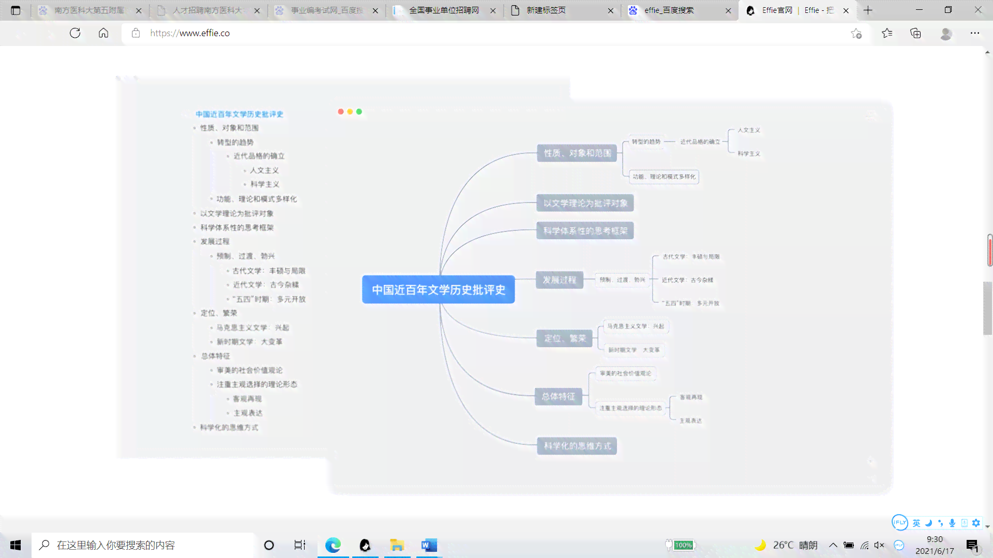
Task: Close the 全国事业单位招聘网 tab
Action: 493,10
